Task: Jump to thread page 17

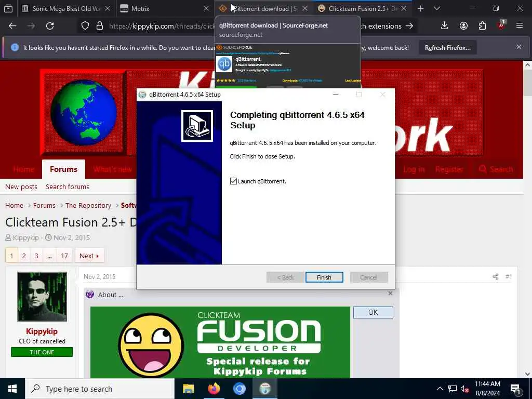Action: point(64,256)
